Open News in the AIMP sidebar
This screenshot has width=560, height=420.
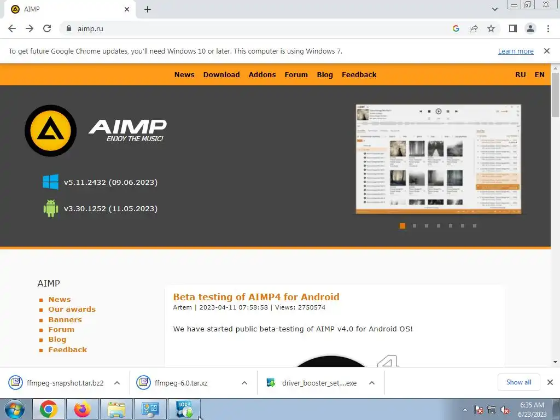tap(60, 299)
